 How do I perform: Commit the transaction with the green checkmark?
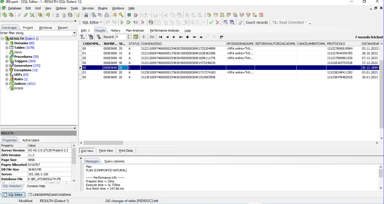[211, 23]
